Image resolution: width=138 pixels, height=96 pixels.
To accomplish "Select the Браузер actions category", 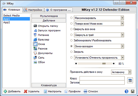I will pyautogui.click(x=41, y=40).
